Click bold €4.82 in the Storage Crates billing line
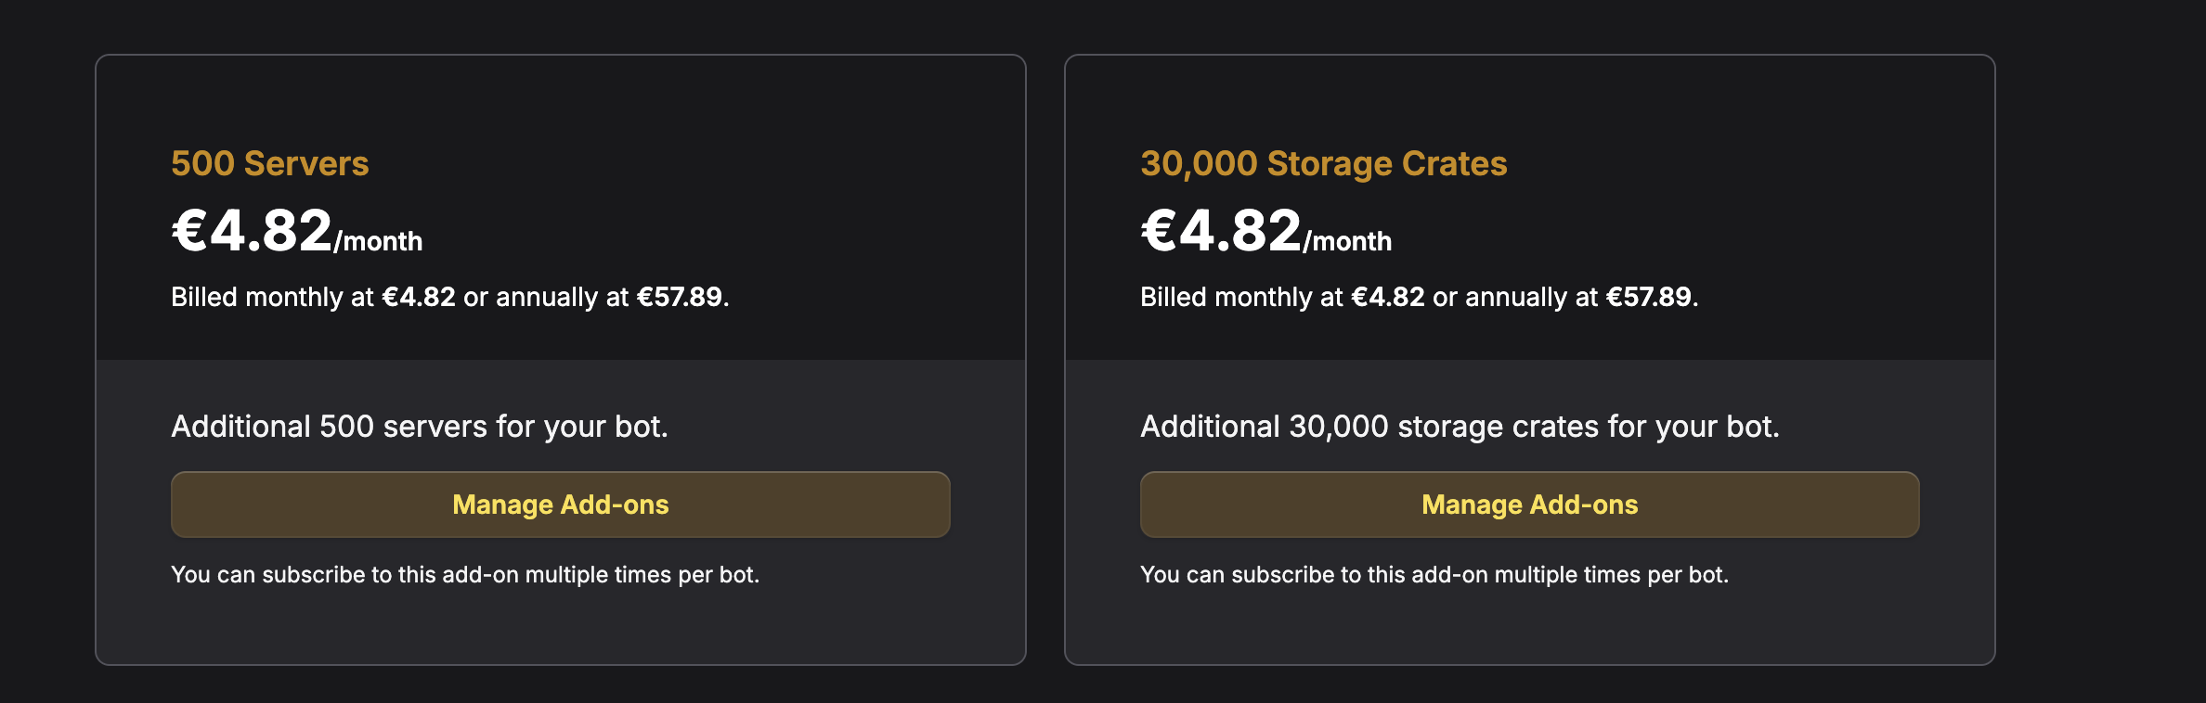The width and height of the screenshot is (2206, 703). (1388, 297)
